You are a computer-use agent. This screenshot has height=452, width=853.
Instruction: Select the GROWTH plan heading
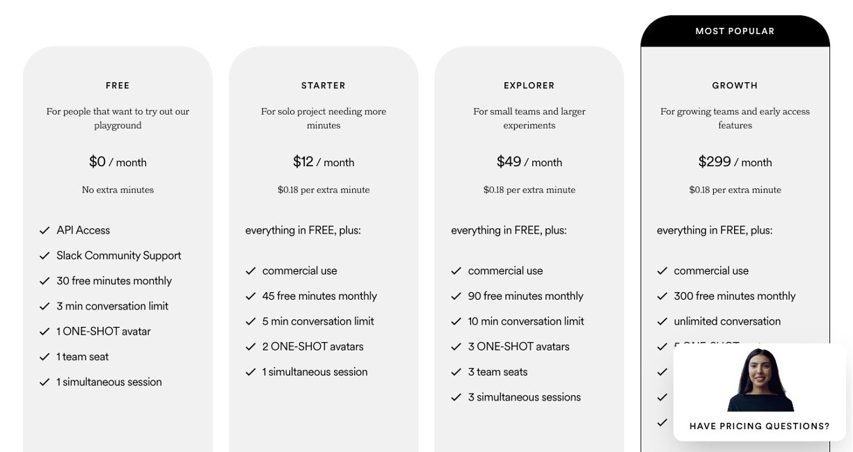click(x=735, y=86)
